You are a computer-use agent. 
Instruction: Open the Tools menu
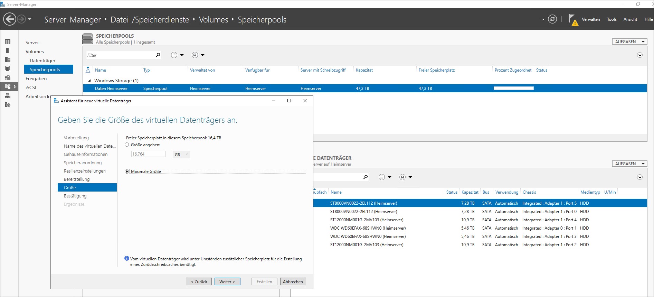612,19
